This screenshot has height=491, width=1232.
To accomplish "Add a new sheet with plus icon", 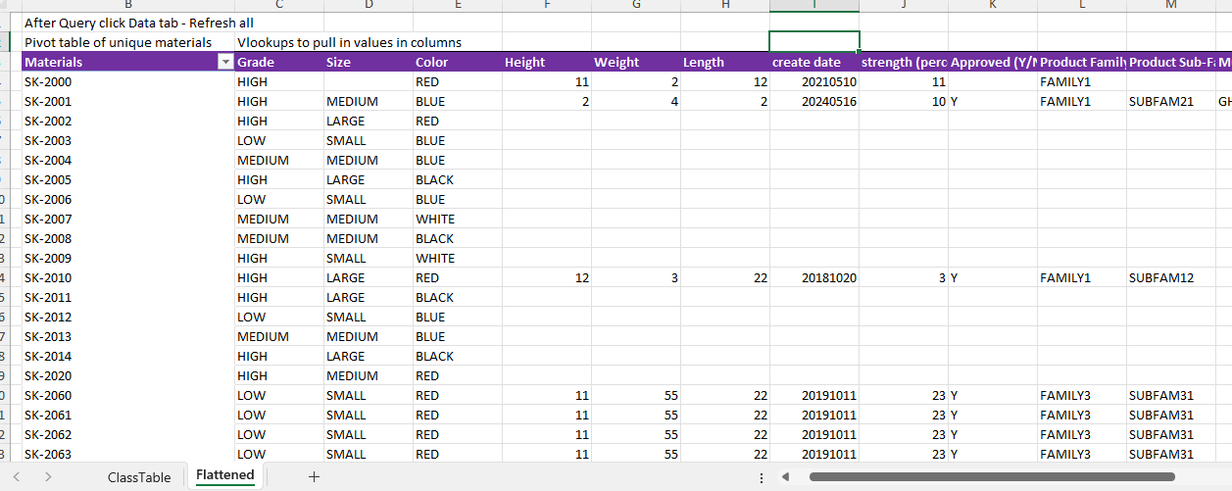I will [314, 477].
